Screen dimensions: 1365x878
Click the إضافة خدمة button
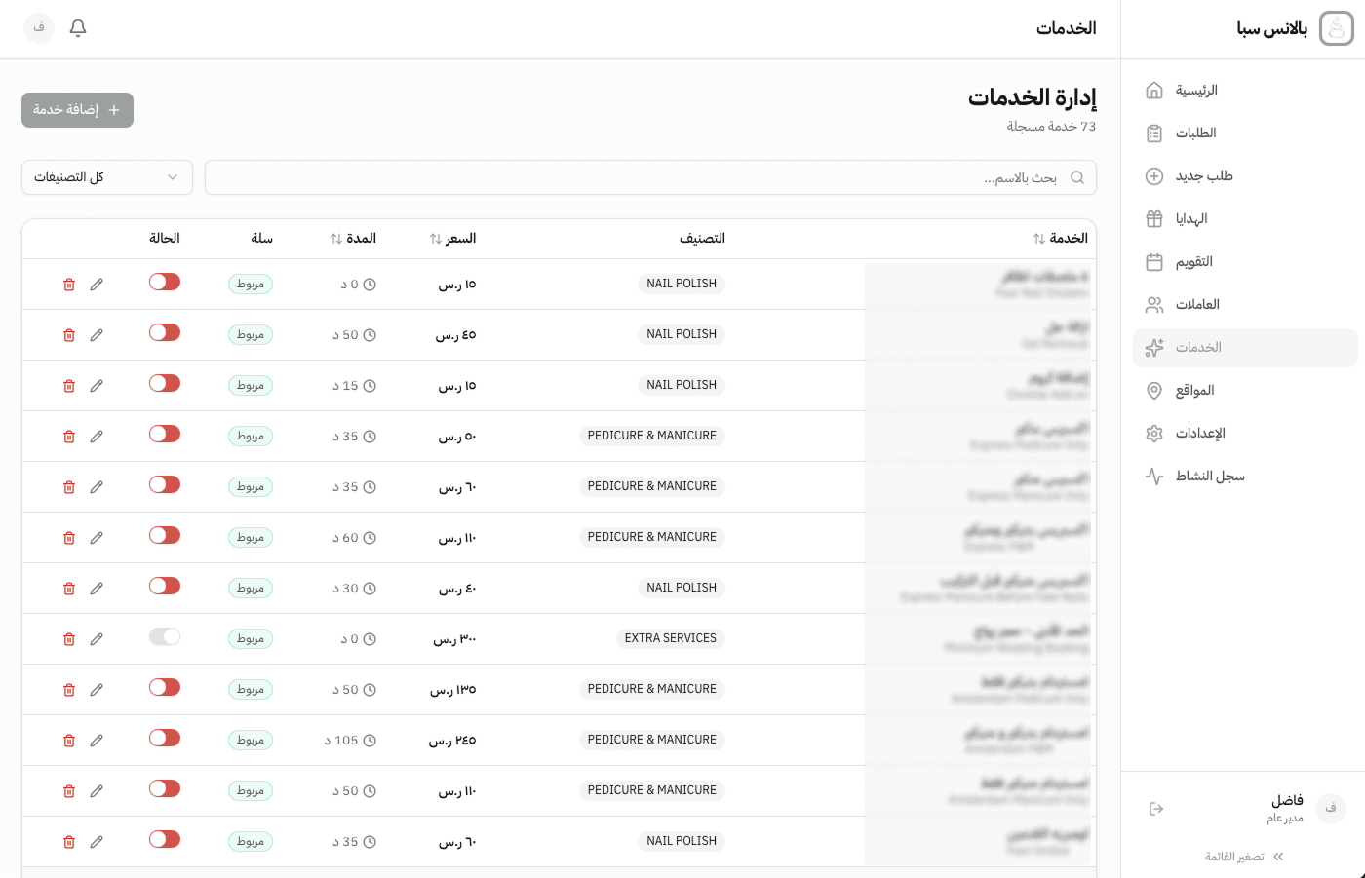click(77, 110)
